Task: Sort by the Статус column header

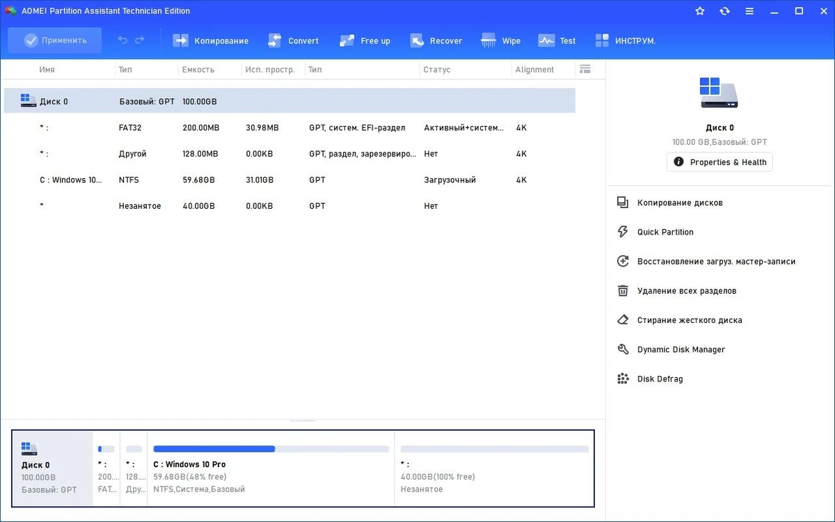Action: click(x=437, y=70)
